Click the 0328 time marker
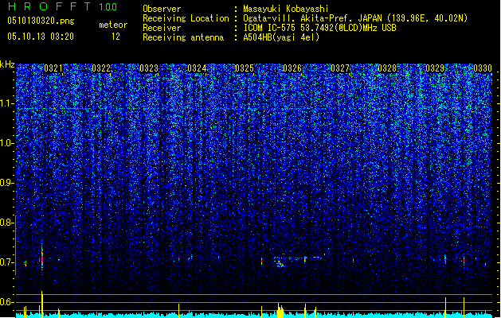The height and width of the screenshot is (318, 501). pos(387,68)
